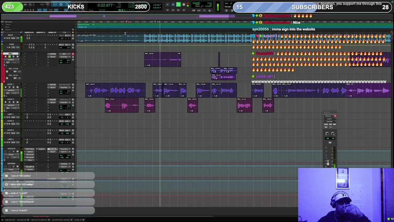Open the LEAD 1 waveform view dropdown

pos(11,90)
